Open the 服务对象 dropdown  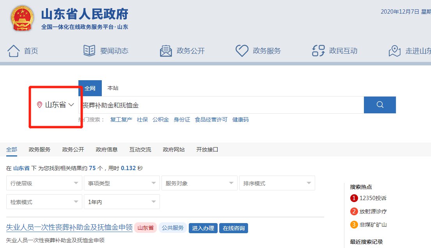(x=199, y=183)
